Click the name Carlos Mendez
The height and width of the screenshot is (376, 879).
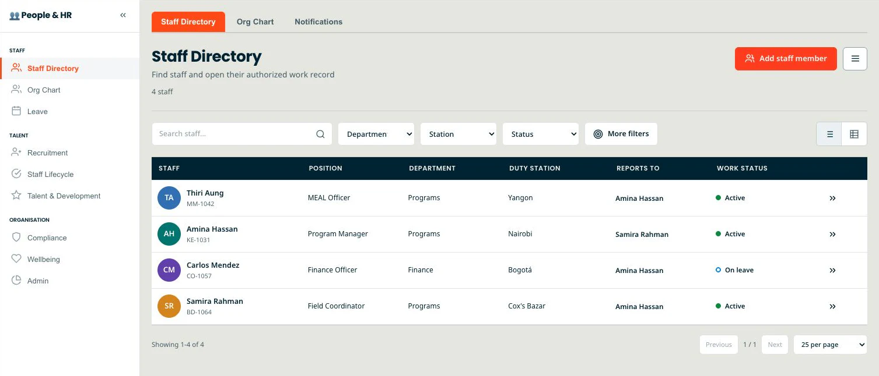pyautogui.click(x=213, y=265)
